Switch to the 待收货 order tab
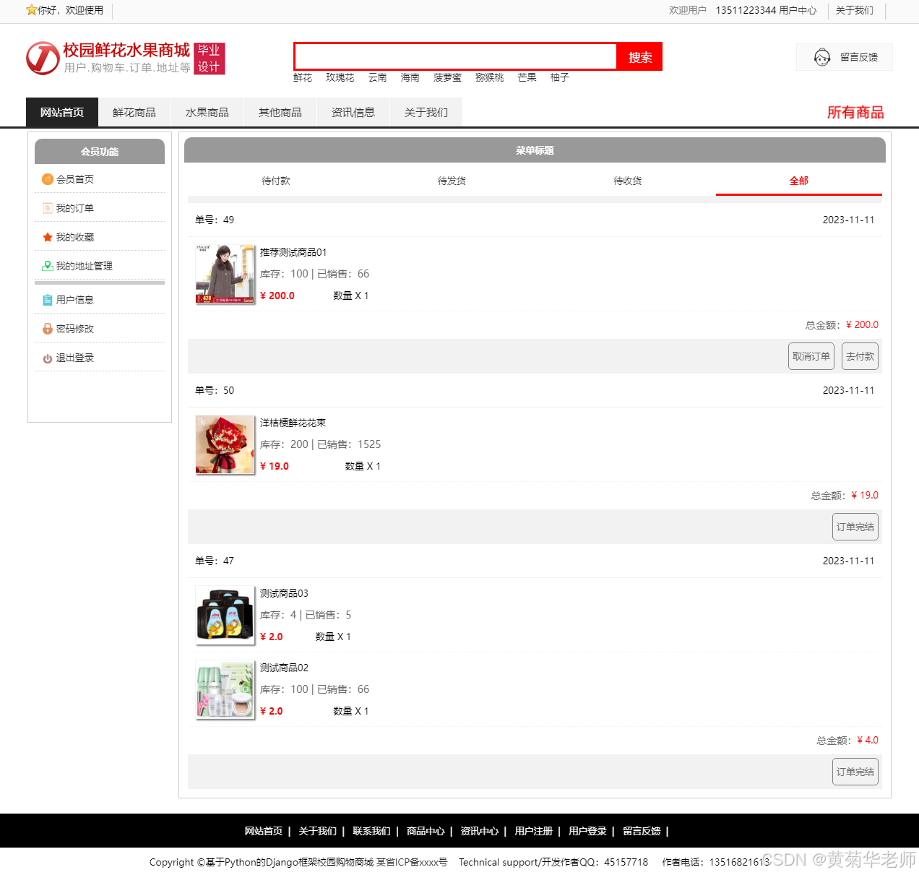Image resolution: width=919 pixels, height=875 pixels. tap(628, 181)
